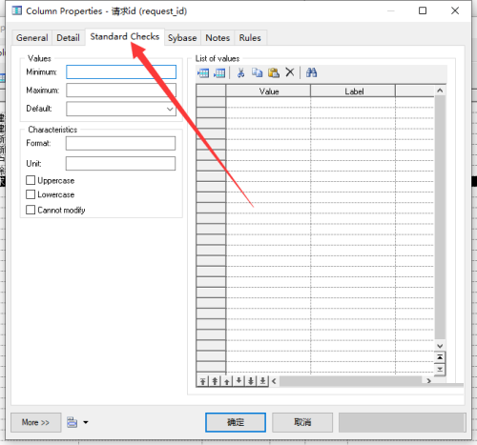Viewport: 477px width, 445px height.
Task: Click the printer icon beside More
Action: click(x=73, y=422)
